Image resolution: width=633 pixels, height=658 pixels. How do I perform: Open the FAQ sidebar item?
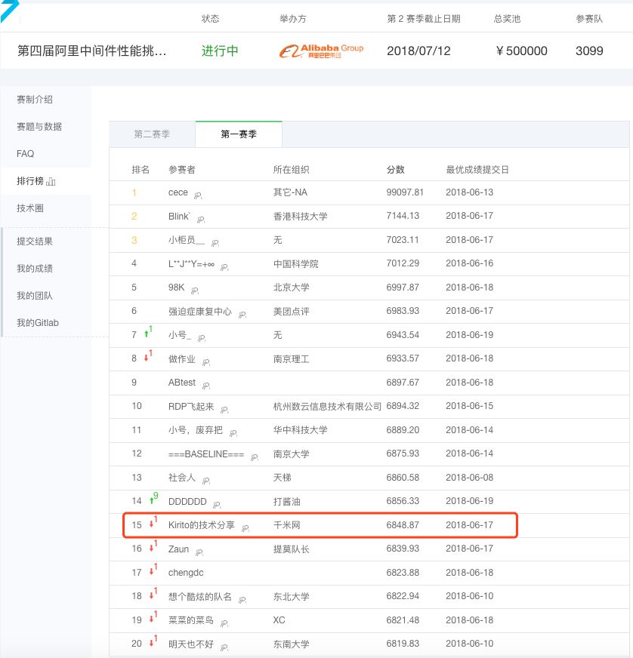pos(25,154)
